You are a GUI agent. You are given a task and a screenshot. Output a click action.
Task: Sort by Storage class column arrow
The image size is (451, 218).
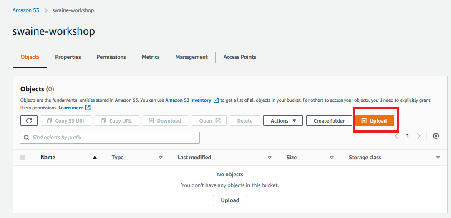click(438, 158)
